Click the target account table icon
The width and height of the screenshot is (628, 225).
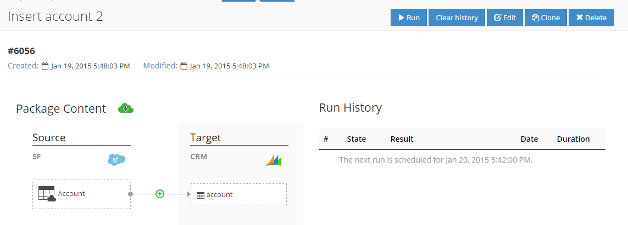click(x=201, y=195)
